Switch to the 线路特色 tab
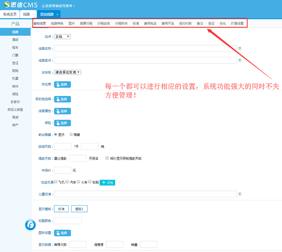This screenshot has width=282, height=252. (x=57, y=23)
